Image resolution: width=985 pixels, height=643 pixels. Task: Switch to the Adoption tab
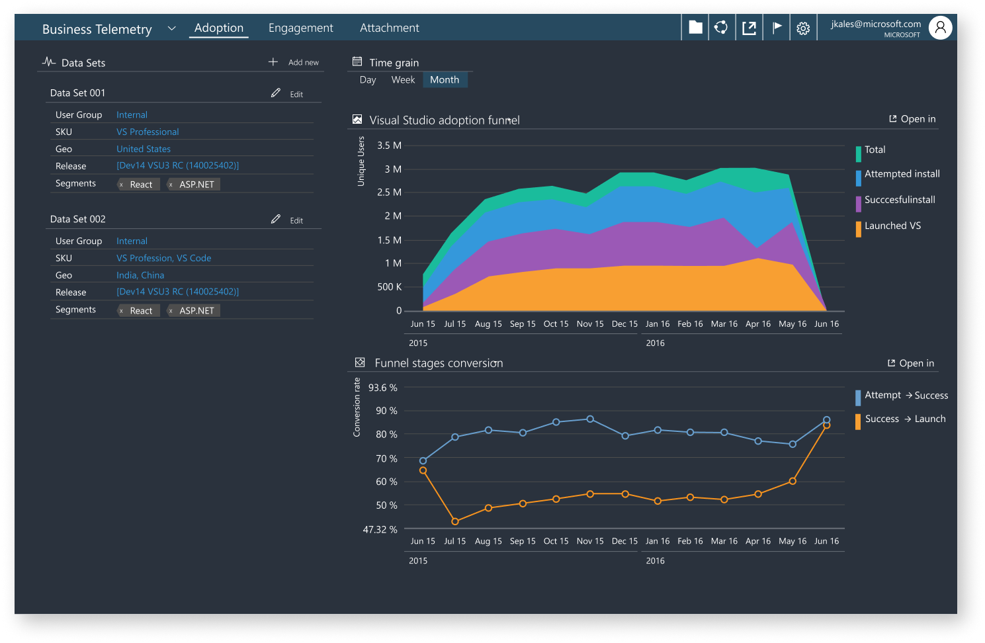tap(219, 28)
